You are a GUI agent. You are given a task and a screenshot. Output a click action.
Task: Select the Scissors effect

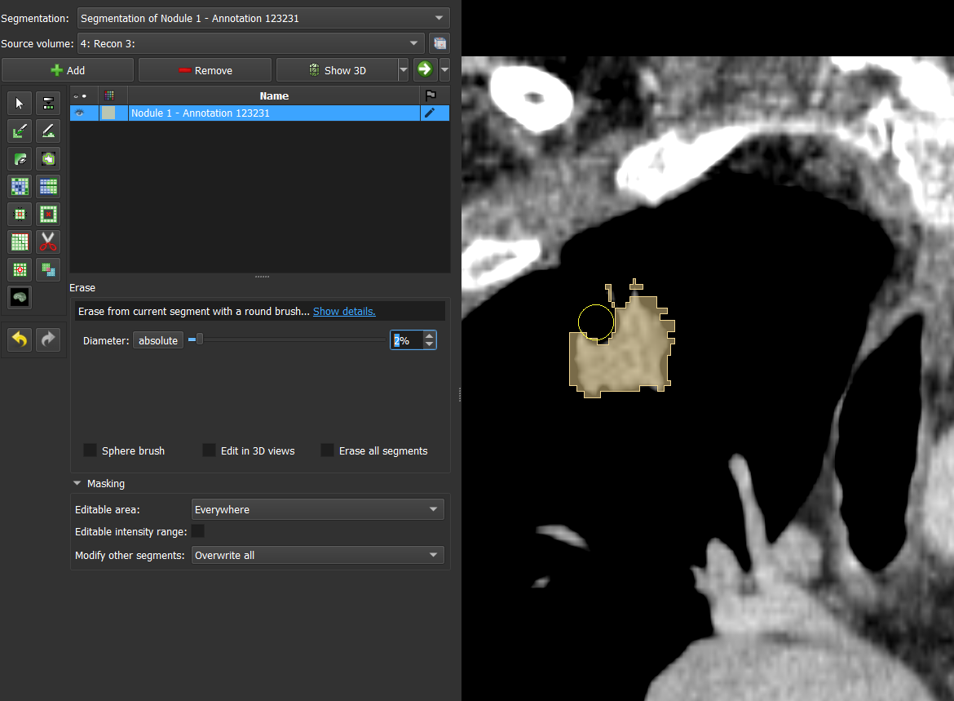click(47, 242)
